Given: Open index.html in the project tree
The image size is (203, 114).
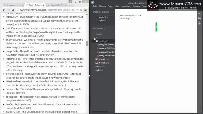Looking at the screenshot, I should point(100,66).
